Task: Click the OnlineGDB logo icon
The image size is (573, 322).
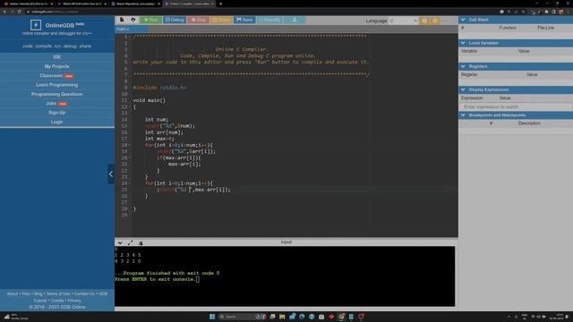Action: click(36, 25)
